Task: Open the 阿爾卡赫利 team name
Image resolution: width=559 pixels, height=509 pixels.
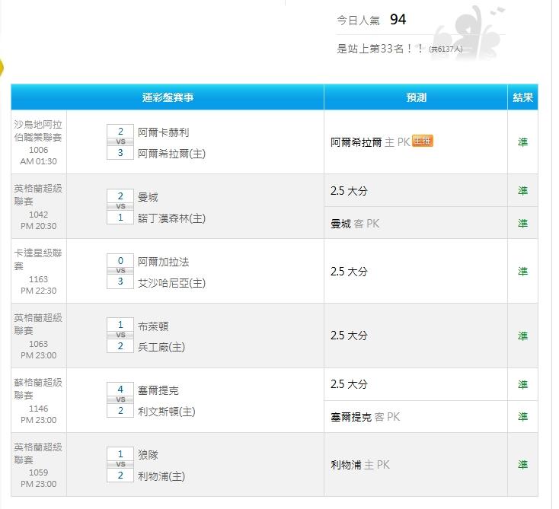Action: (163, 132)
